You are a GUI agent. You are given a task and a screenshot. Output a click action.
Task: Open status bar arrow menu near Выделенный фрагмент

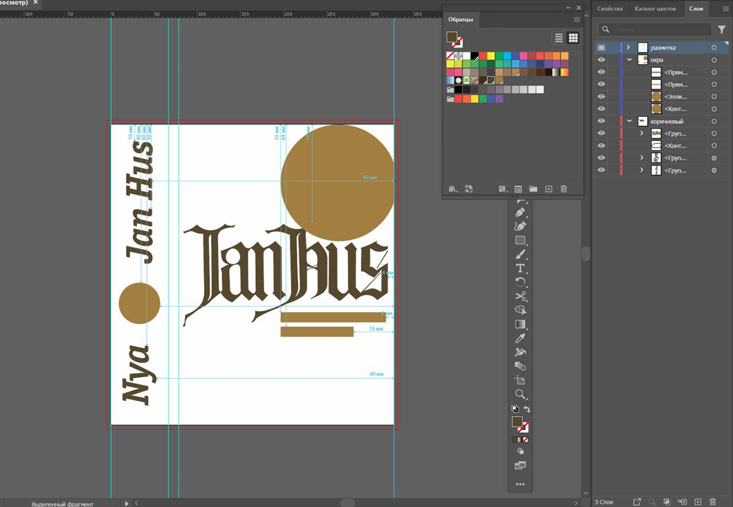[x=127, y=504]
